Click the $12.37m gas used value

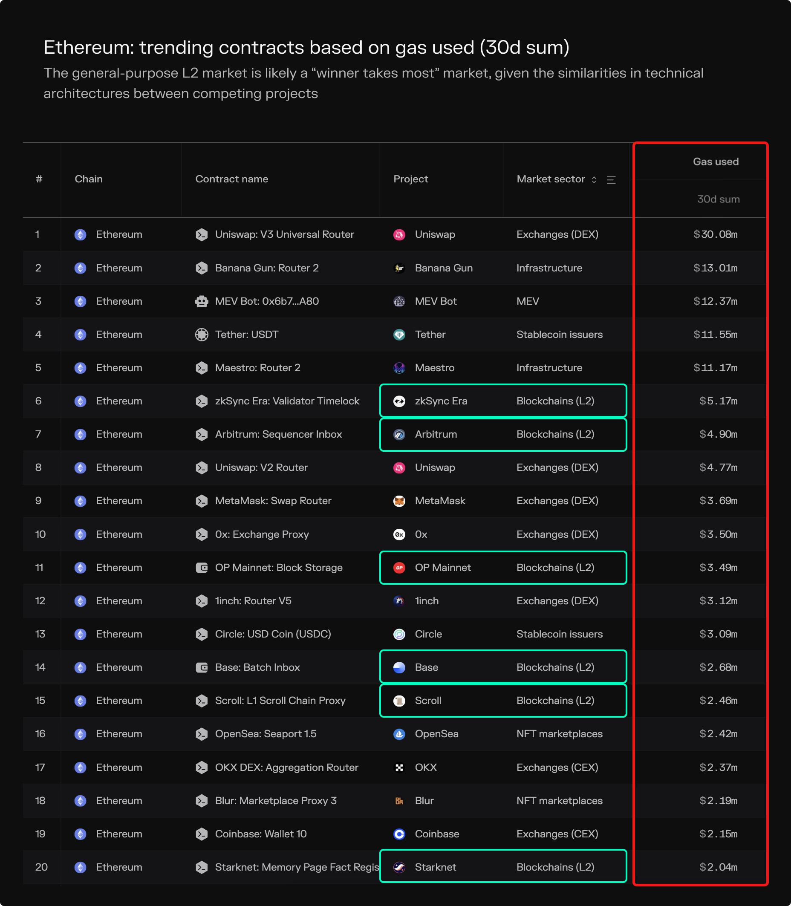coord(715,301)
